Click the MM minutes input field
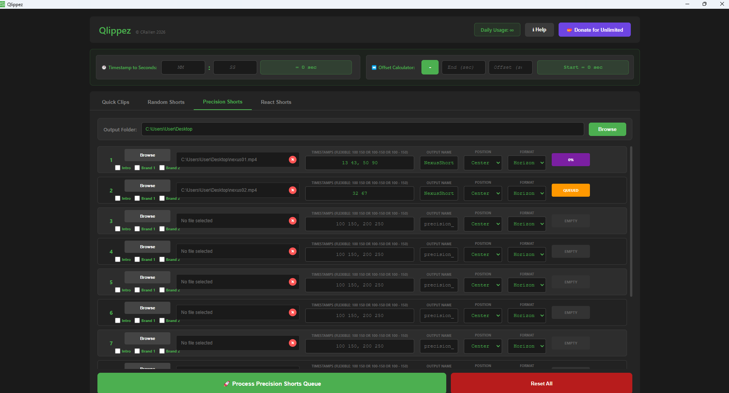This screenshot has width=729, height=393. point(183,67)
